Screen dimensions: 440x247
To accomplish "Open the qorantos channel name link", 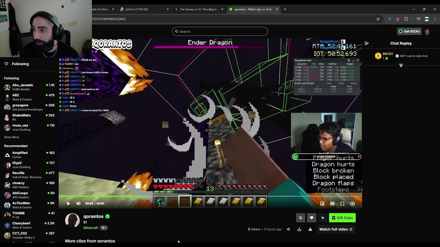I will pos(93,216).
